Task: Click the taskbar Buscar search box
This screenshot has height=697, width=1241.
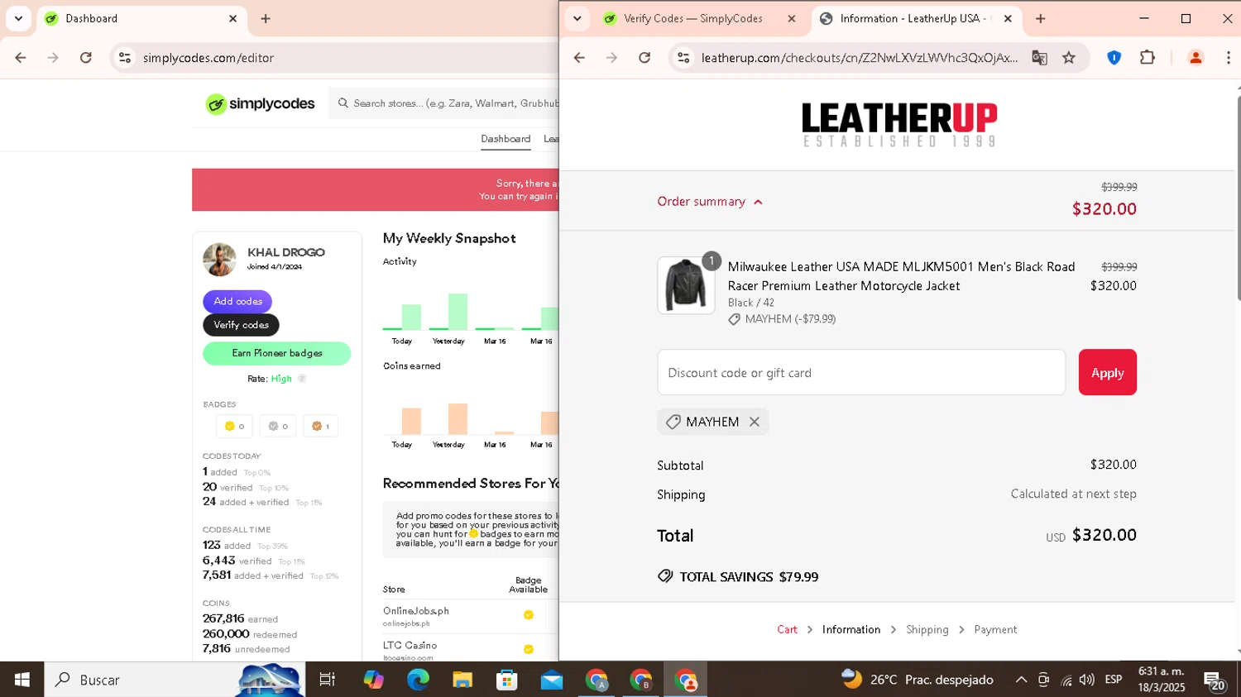Action: coord(174,680)
